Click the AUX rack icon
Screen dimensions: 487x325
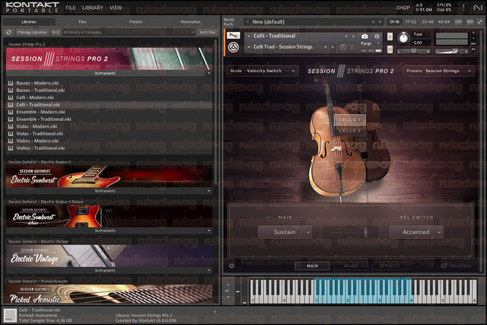coord(470,22)
